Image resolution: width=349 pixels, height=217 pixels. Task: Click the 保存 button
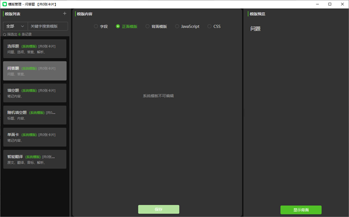pos(158,209)
